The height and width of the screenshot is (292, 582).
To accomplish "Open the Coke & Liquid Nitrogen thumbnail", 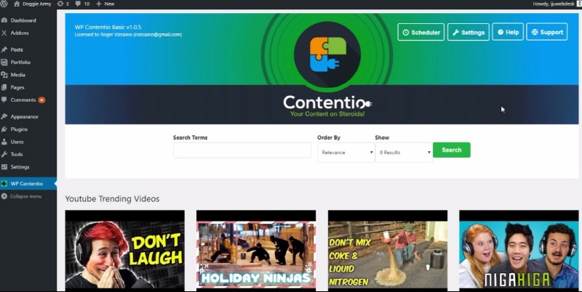I will pos(388,251).
